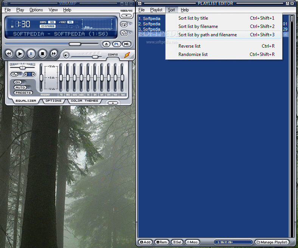Click the playlist time display 1:56/2:26
Image resolution: width=298 pixels, height=248 pixels.
click(x=233, y=242)
